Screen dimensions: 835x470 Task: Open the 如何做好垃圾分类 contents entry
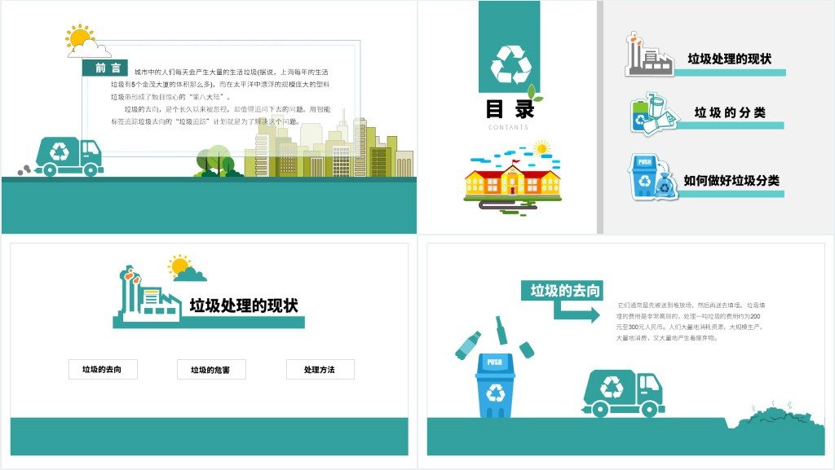[x=731, y=180]
